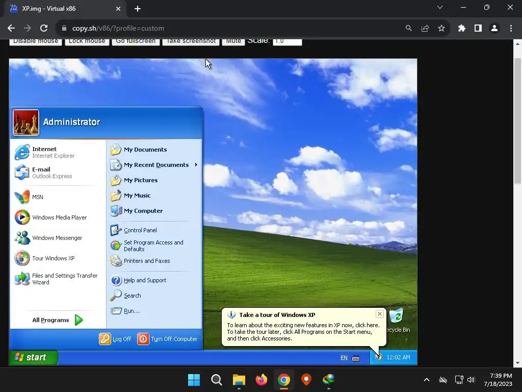Screen dimensions: 522x392
Task: Click the XP clock 12:02 AM
Action: tap(398, 357)
